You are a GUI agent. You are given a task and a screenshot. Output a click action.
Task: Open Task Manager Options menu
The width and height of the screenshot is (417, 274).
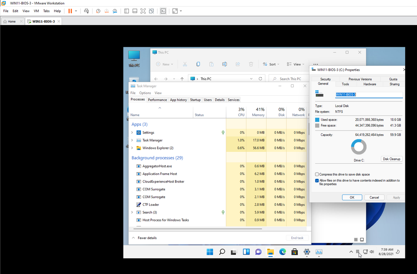tap(145, 93)
